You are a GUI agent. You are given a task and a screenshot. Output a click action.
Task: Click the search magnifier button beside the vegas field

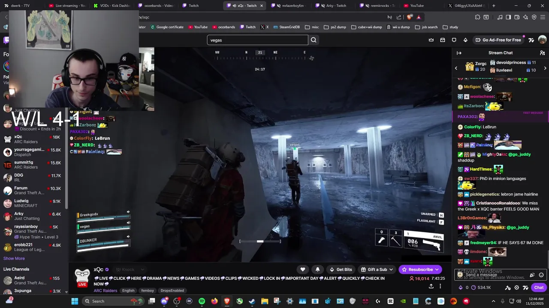point(314,40)
